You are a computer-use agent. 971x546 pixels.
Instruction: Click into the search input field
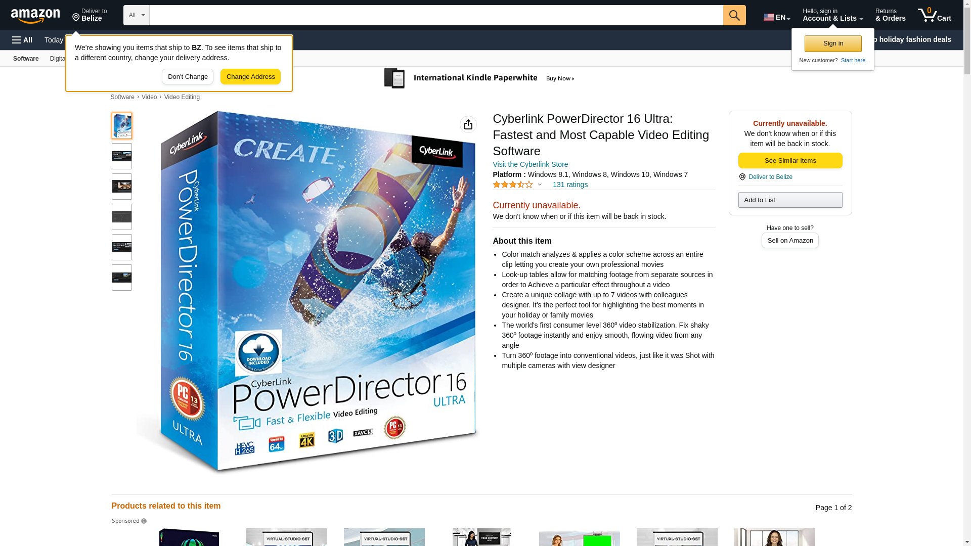[x=436, y=15]
